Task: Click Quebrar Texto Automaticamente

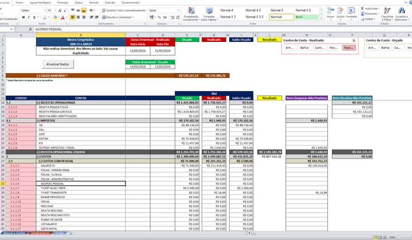Action: click(124, 11)
